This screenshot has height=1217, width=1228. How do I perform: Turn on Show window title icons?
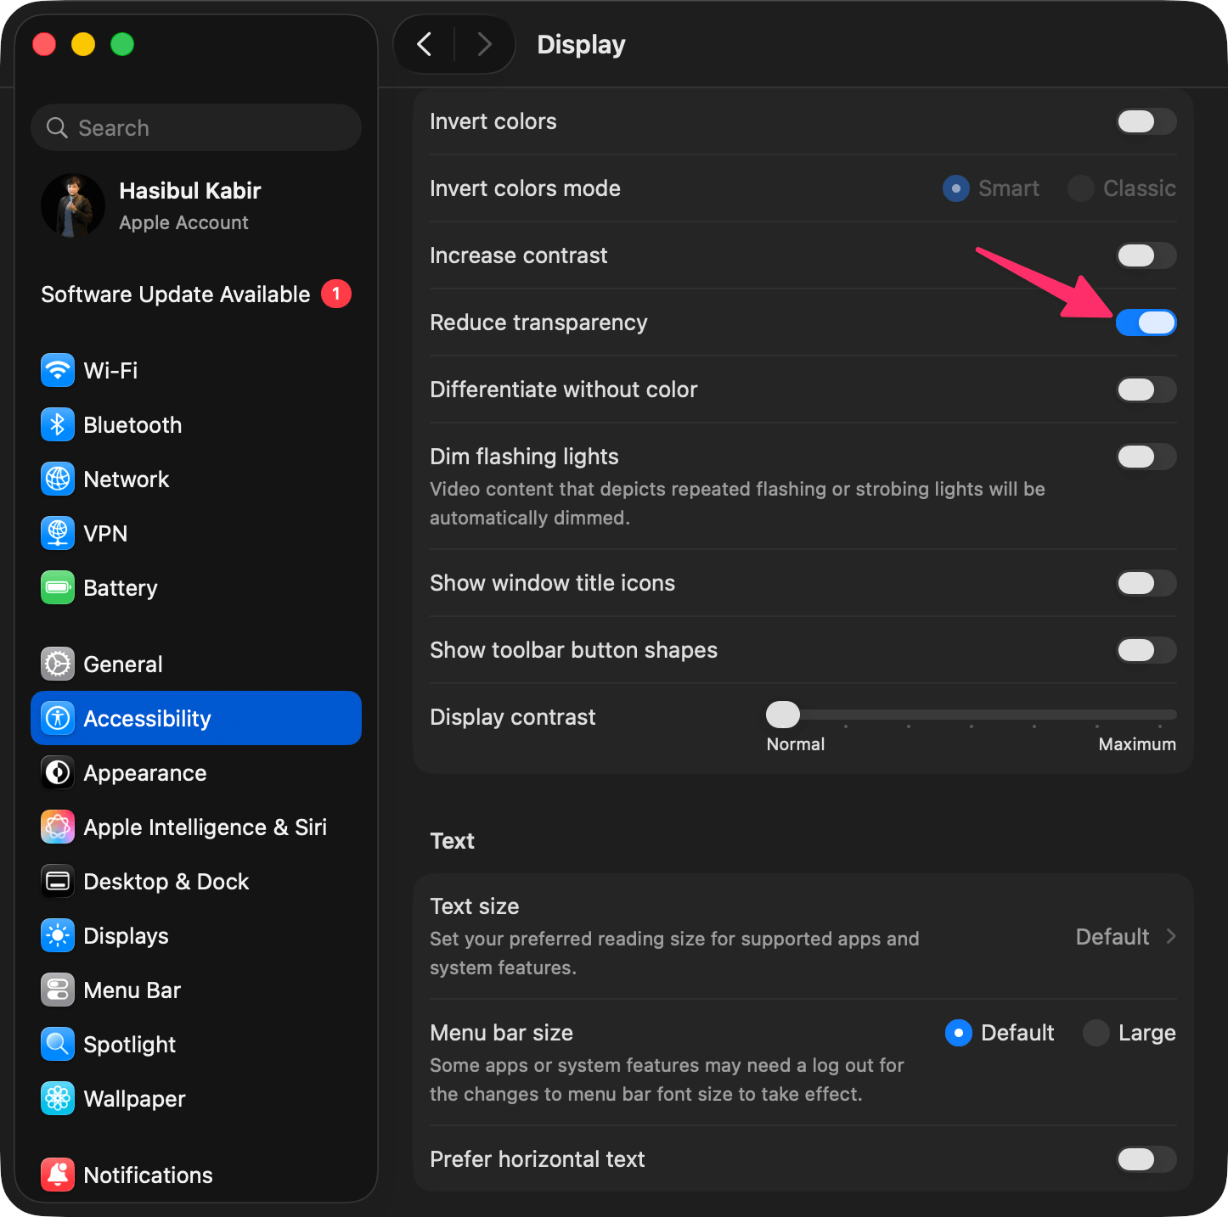tap(1146, 583)
